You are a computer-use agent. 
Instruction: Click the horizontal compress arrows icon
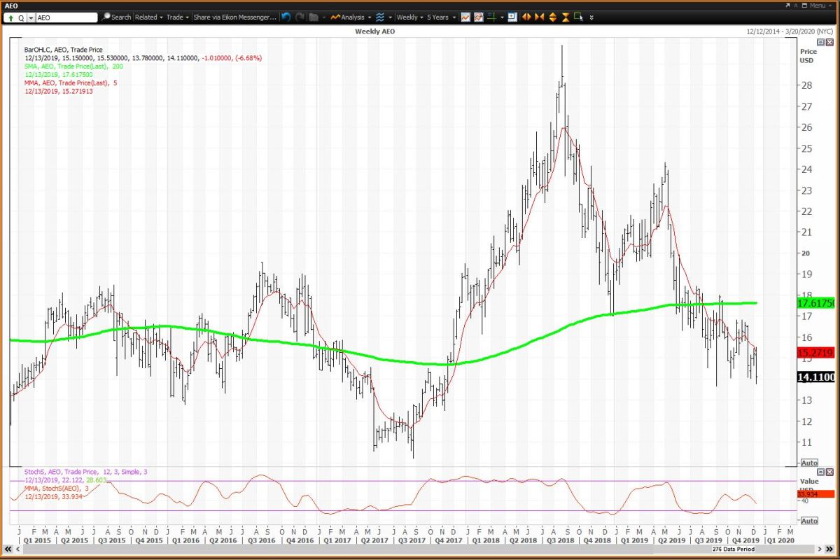tap(539, 17)
